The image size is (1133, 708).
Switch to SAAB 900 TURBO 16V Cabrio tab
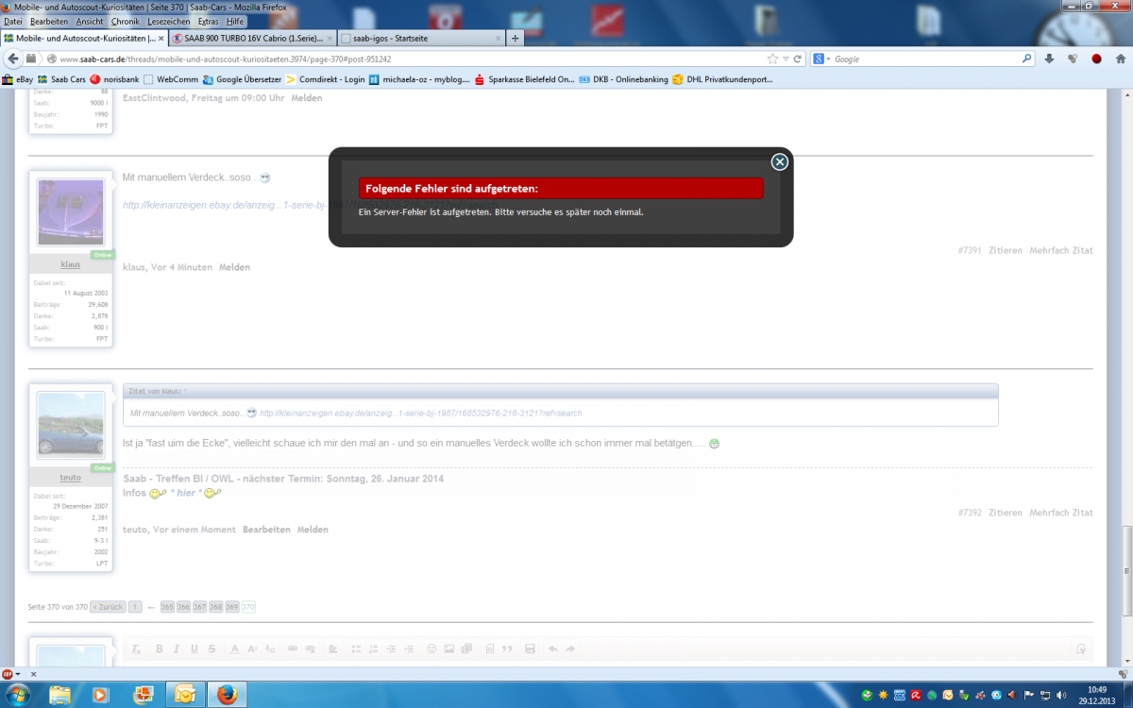point(253,39)
